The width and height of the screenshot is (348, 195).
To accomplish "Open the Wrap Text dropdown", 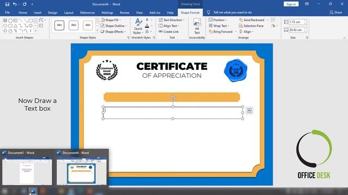I will (219, 25).
